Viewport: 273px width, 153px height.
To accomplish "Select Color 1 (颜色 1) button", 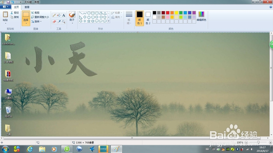I will (x=140, y=18).
